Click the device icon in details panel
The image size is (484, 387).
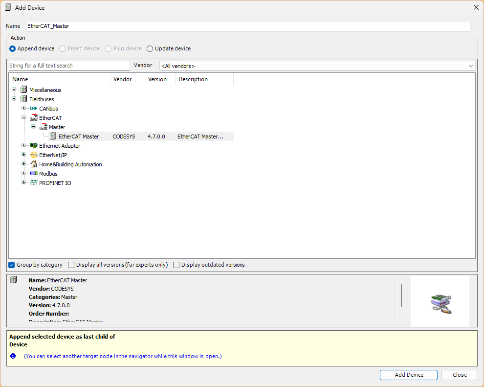14,280
